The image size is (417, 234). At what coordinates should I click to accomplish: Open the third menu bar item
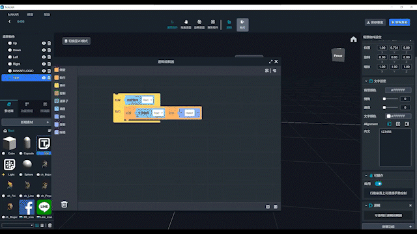pyautogui.click(x=47, y=14)
